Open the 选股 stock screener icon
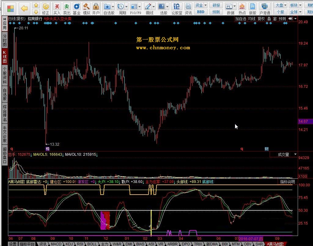This screenshot has width=313, height=246. [162, 7]
